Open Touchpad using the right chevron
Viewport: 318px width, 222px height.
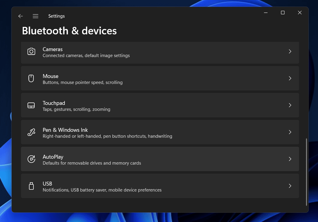pos(290,105)
